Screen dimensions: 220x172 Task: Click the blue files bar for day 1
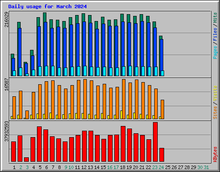pyautogui.click(x=13, y=64)
